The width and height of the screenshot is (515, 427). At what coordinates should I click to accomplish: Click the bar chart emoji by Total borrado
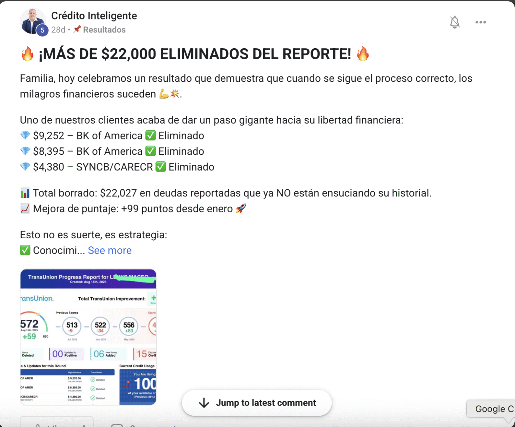point(25,193)
